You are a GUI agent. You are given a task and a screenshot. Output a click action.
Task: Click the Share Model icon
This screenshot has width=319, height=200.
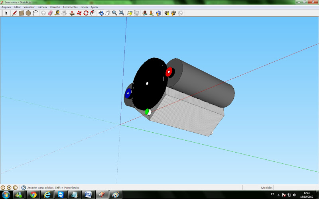(x=173, y=13)
